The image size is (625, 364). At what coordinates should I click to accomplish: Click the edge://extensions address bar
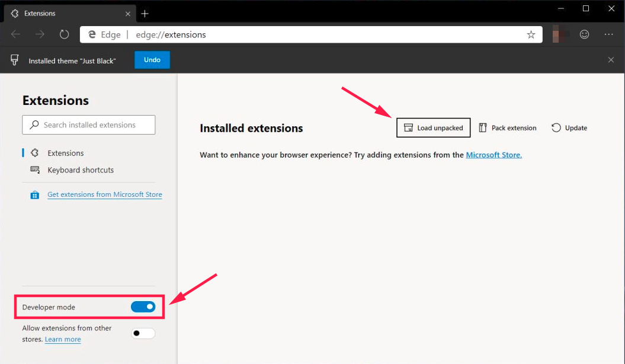311,35
